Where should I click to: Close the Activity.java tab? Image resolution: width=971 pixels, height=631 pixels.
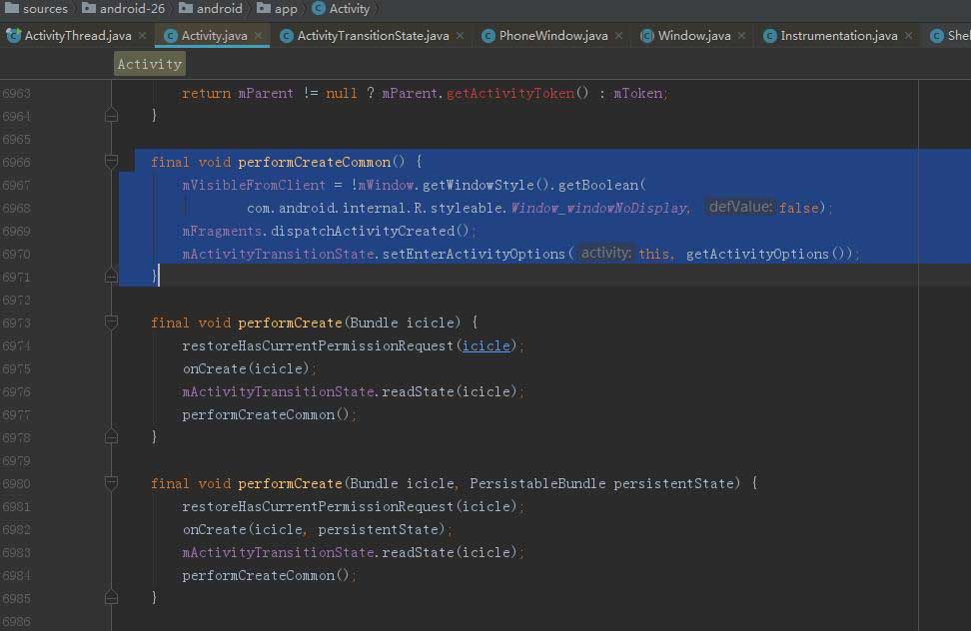pos(258,36)
